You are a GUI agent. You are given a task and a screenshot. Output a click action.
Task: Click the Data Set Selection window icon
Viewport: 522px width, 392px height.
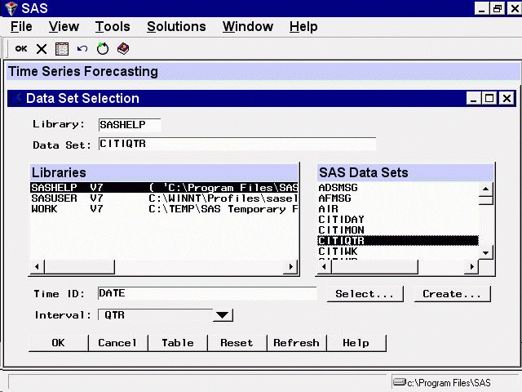17,98
